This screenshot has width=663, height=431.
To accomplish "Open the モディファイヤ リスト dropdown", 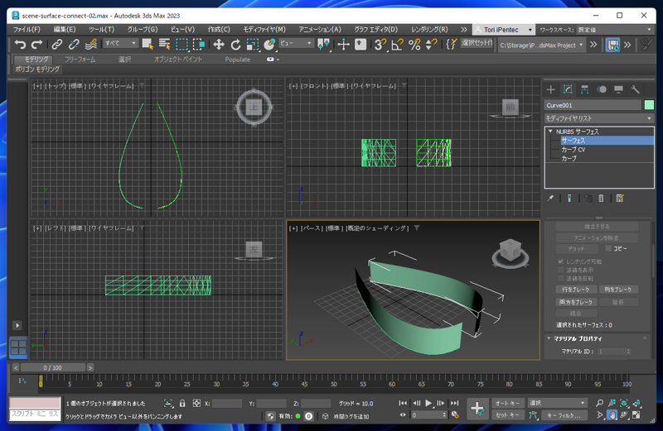I will [x=598, y=118].
